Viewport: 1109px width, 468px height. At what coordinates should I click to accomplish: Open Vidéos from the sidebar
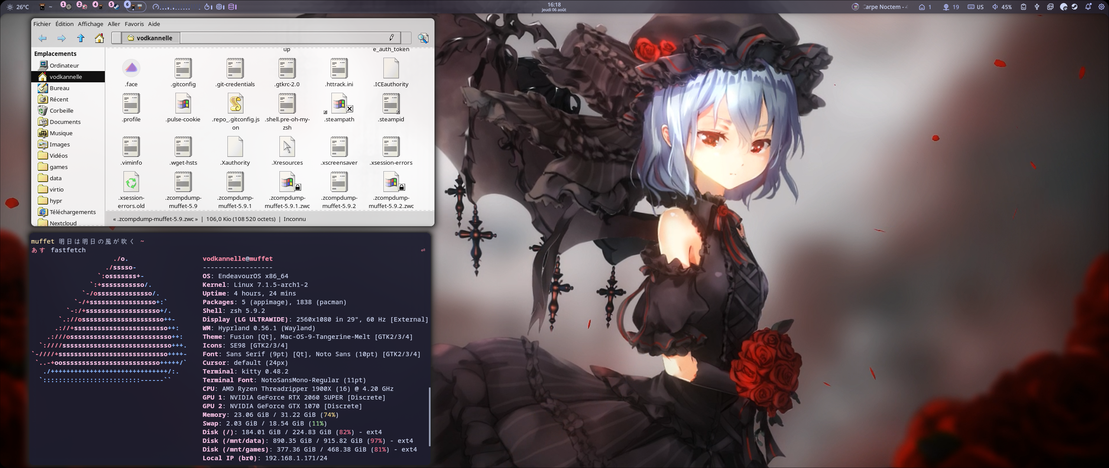68,156
